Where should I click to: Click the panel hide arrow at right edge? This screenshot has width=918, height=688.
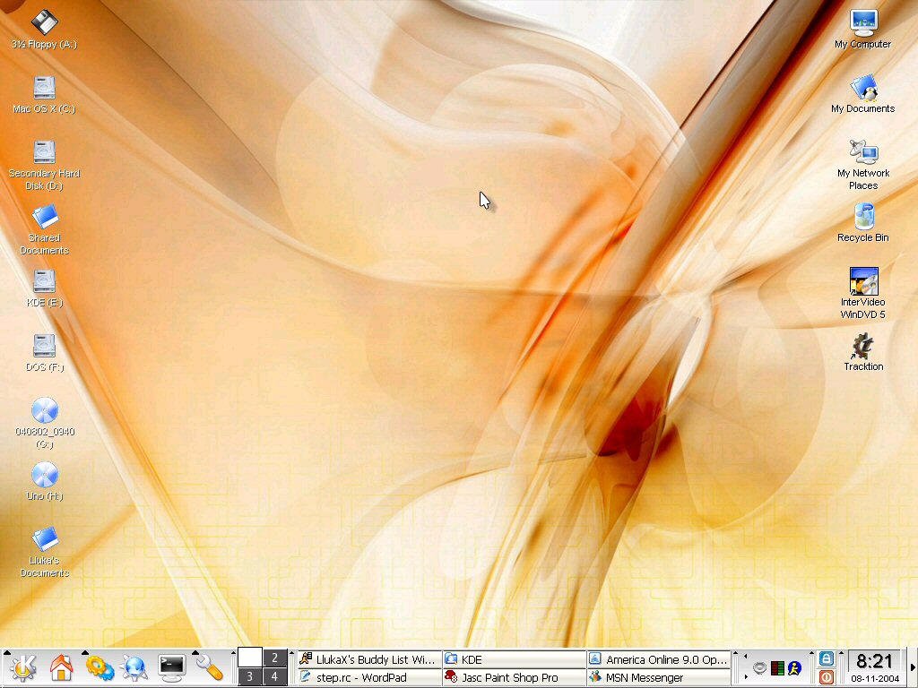click(x=913, y=668)
